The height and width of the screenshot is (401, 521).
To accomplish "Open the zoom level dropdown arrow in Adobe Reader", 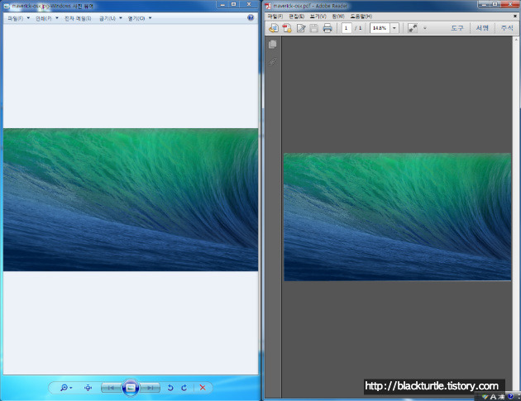I will point(394,28).
